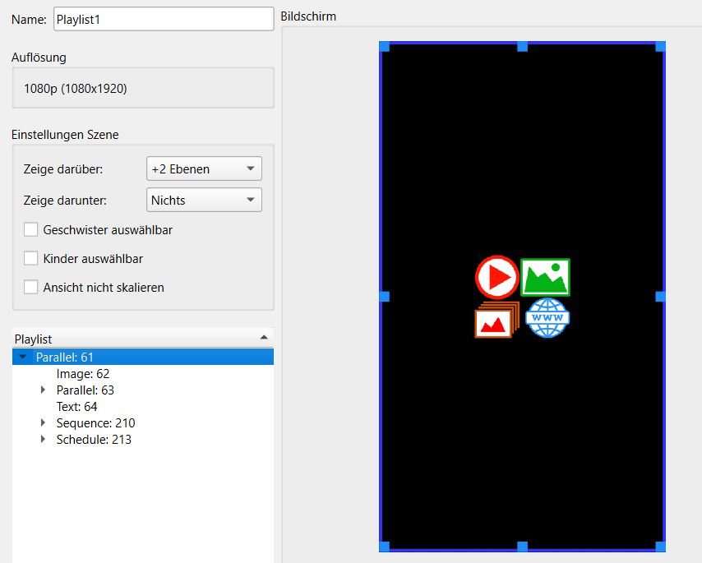
Task: Click the green image icon in preview
Action: pyautogui.click(x=545, y=277)
